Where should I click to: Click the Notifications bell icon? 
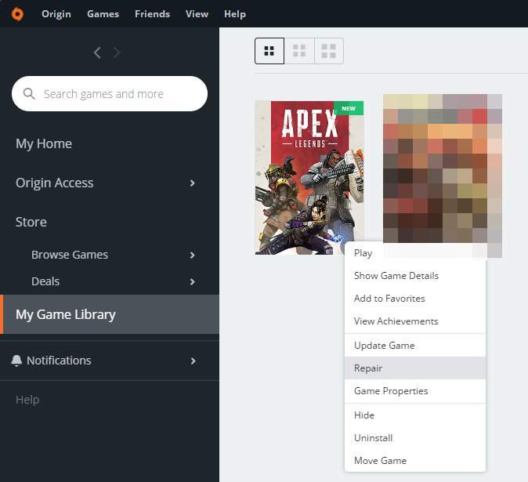[x=16, y=361]
